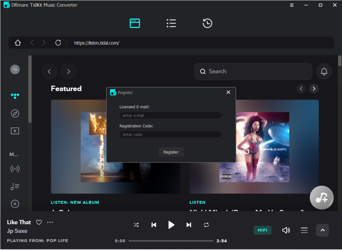Open the hamburger menu in title bar
The height and width of the screenshot is (250, 342).
click(x=292, y=5)
